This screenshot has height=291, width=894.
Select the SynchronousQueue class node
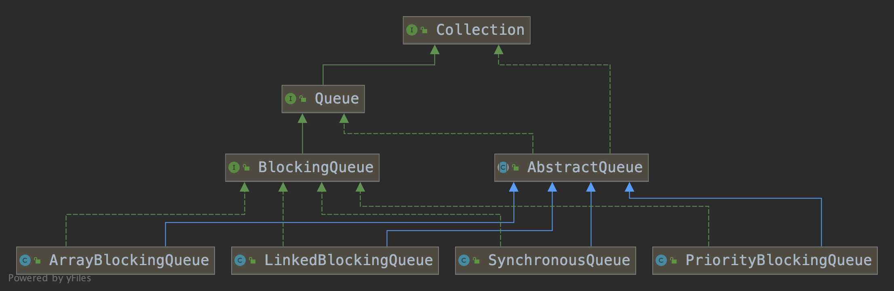tap(546, 261)
